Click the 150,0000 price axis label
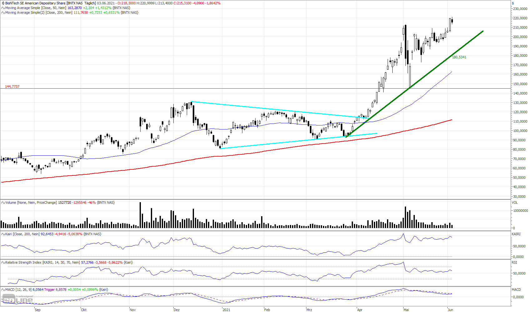 click(520, 84)
